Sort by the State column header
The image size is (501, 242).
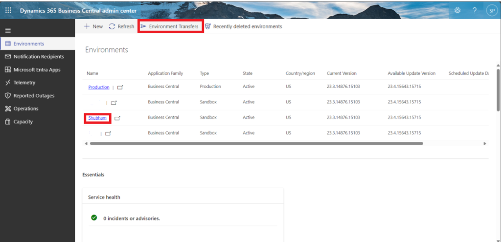248,73
